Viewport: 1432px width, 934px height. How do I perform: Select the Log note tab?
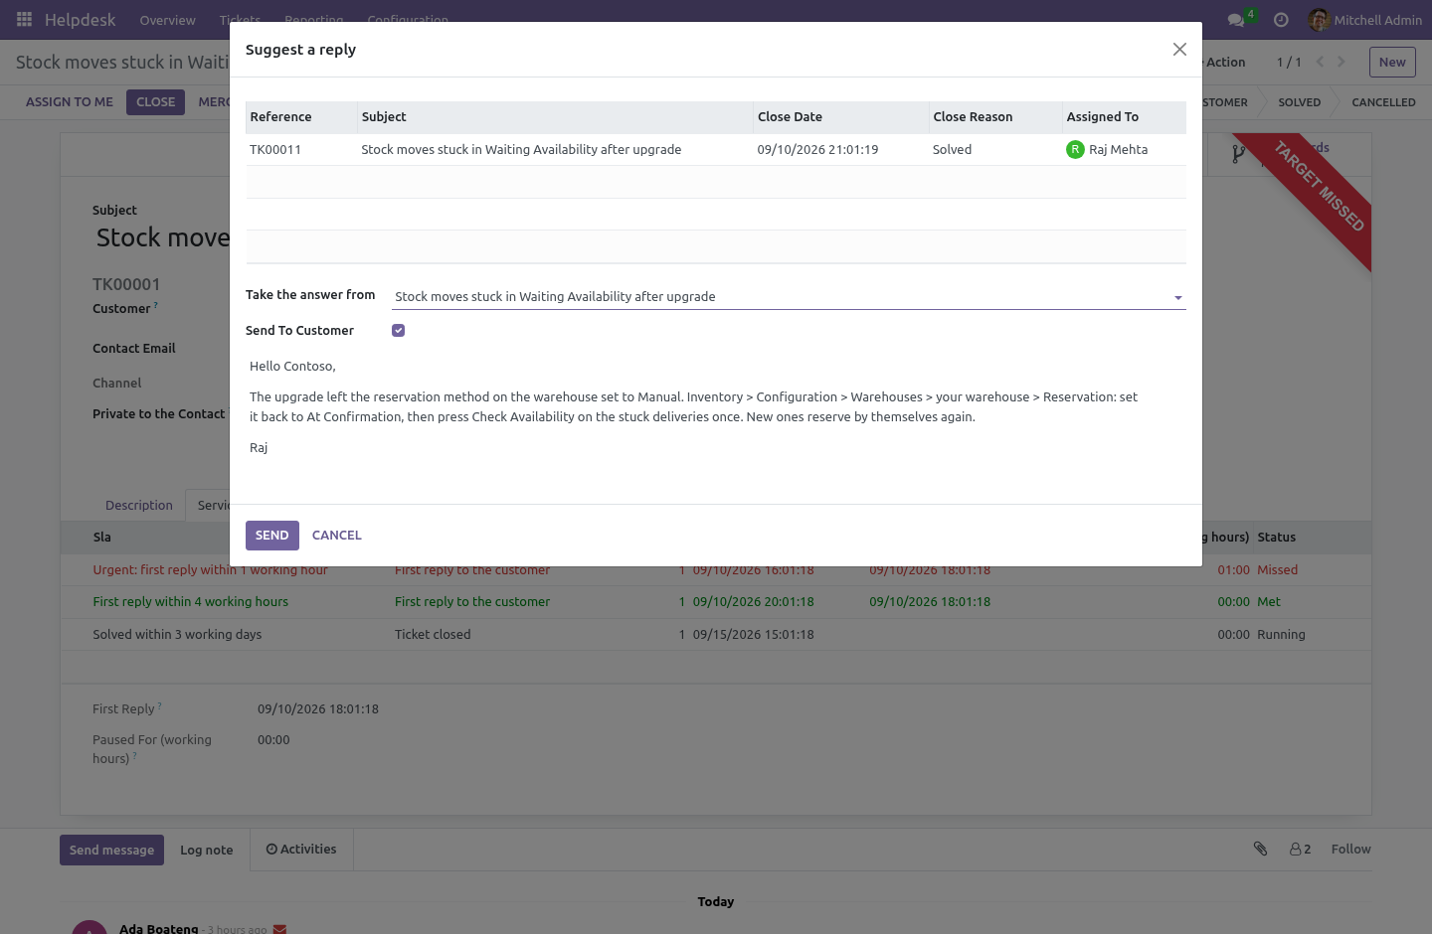[x=207, y=850]
